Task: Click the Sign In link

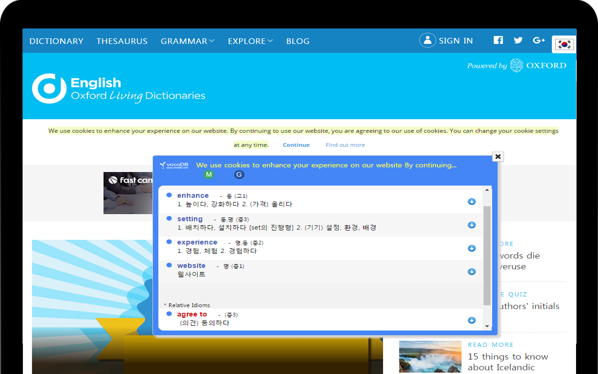Action: pyautogui.click(x=456, y=41)
